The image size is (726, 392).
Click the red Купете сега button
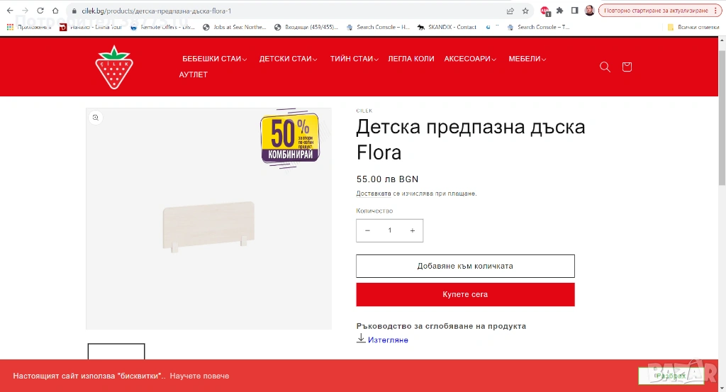[x=465, y=294]
